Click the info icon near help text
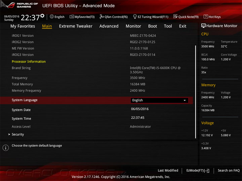The height and width of the screenshot is (181, 242). click(6, 148)
